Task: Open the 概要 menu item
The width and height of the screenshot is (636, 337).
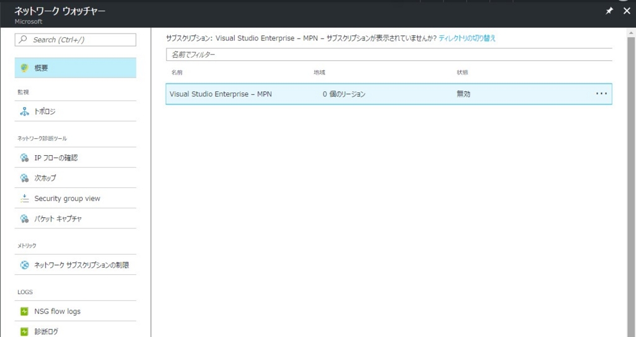Action: [75, 68]
